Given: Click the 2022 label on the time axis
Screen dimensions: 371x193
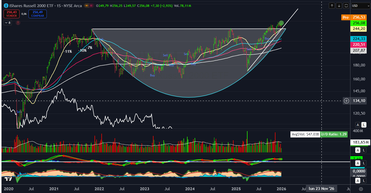Looking at the screenshot, I should coord(99,189).
